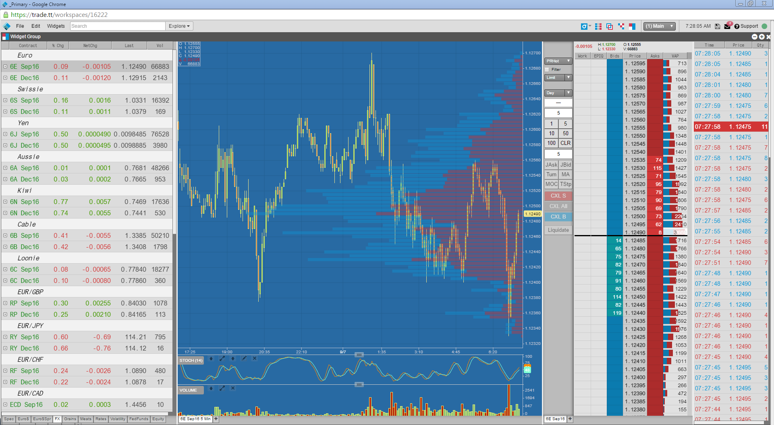Click the order quantity field above the 1 button
The image size is (774, 425).
coord(558,113)
